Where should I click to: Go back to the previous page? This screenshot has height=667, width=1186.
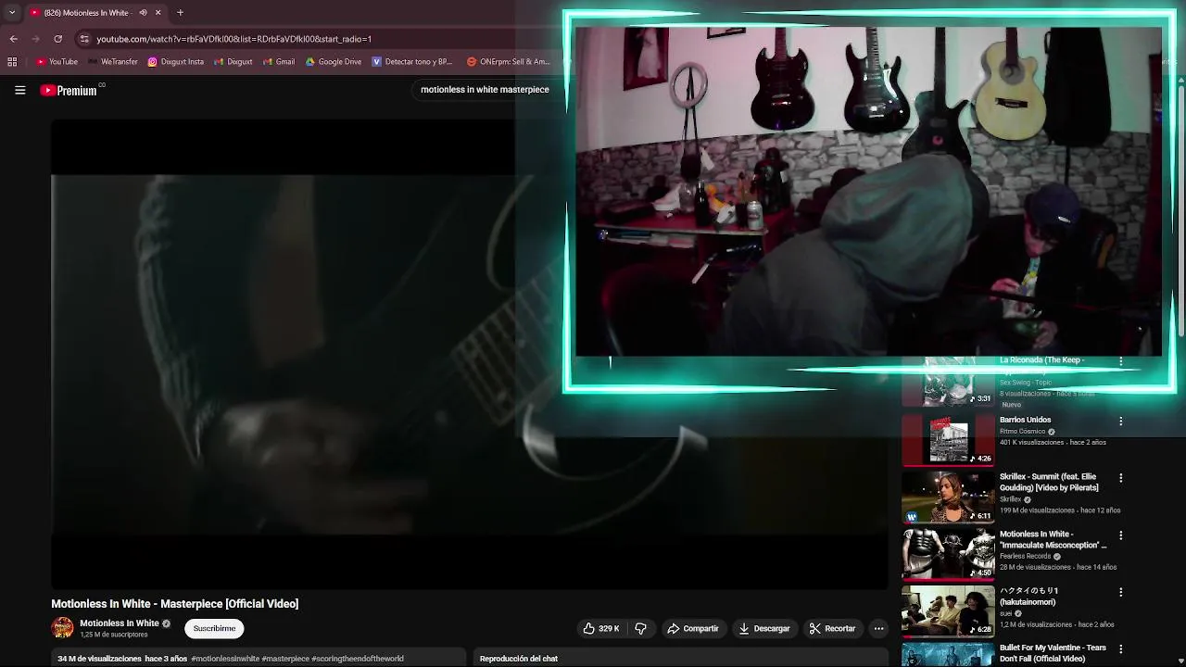pos(13,39)
